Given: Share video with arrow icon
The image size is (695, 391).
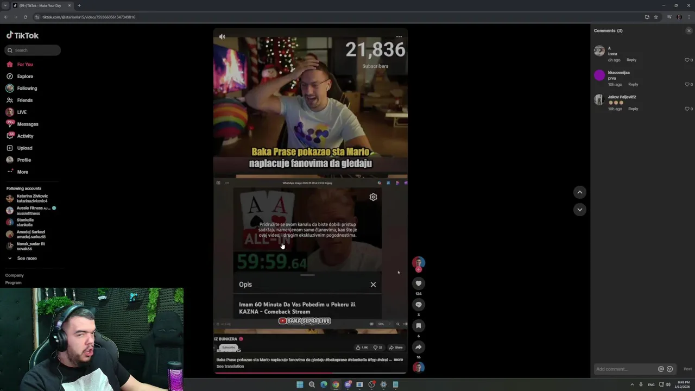Looking at the screenshot, I should click(418, 347).
